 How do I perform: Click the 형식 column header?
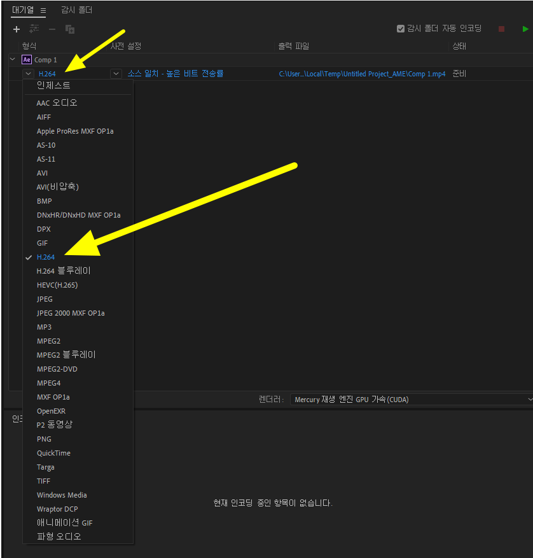(x=29, y=46)
